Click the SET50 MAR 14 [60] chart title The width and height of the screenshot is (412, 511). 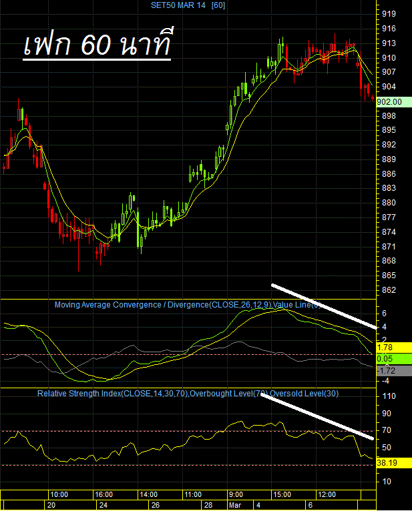(188, 5)
